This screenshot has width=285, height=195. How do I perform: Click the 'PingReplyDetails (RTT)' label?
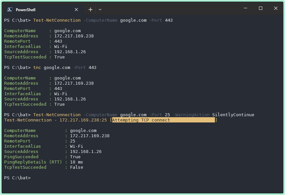click(33, 162)
